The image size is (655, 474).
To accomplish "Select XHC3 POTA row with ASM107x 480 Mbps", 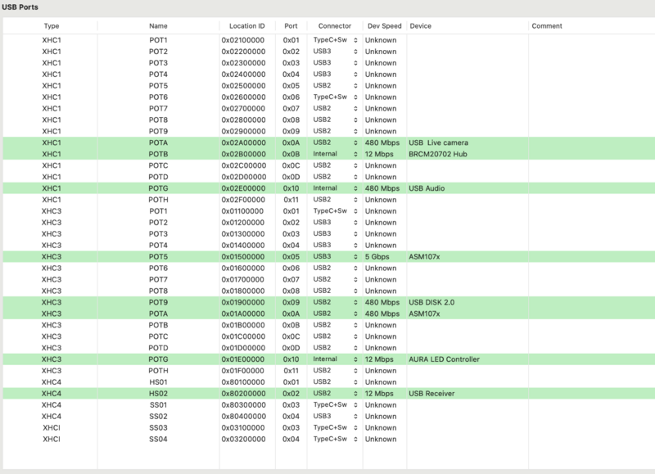I will (329, 314).
